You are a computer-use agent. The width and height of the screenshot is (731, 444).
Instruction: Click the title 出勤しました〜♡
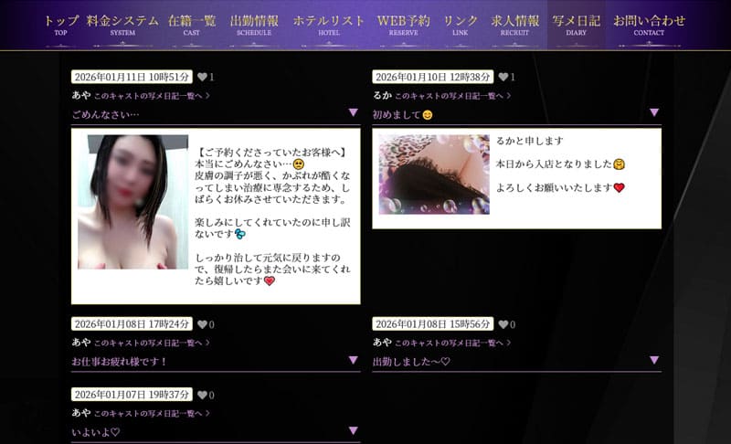pos(411,362)
